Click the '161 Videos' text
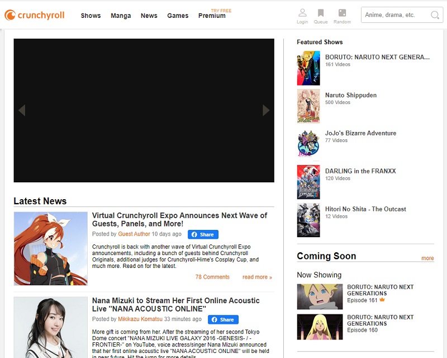 tap(337, 64)
